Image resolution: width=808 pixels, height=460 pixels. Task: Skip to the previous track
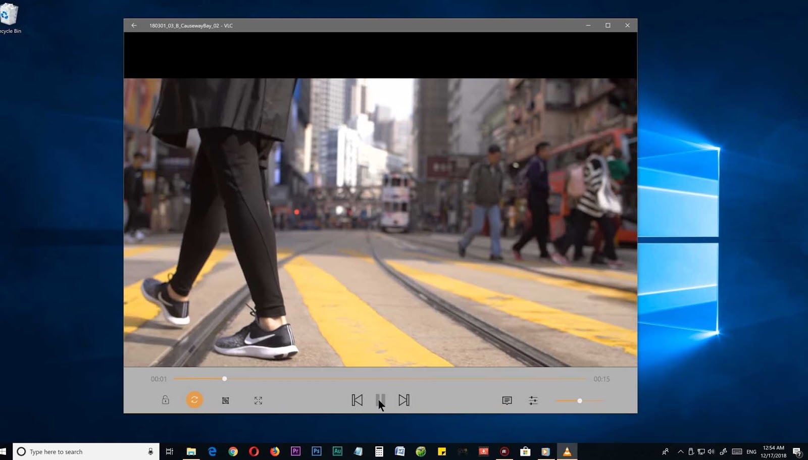[357, 400]
